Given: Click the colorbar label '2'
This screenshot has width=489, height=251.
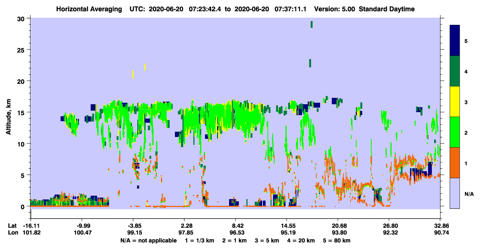Looking at the screenshot, I should pyautogui.click(x=466, y=132).
